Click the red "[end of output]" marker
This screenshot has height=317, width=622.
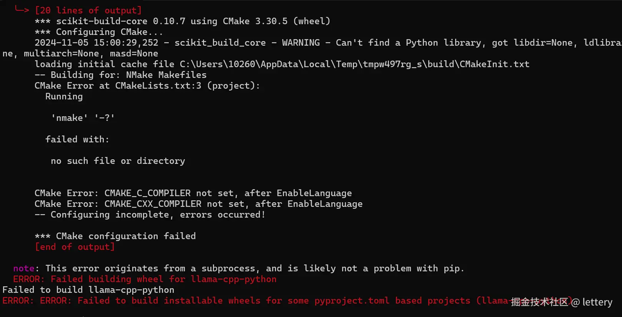pyautogui.click(x=75, y=247)
